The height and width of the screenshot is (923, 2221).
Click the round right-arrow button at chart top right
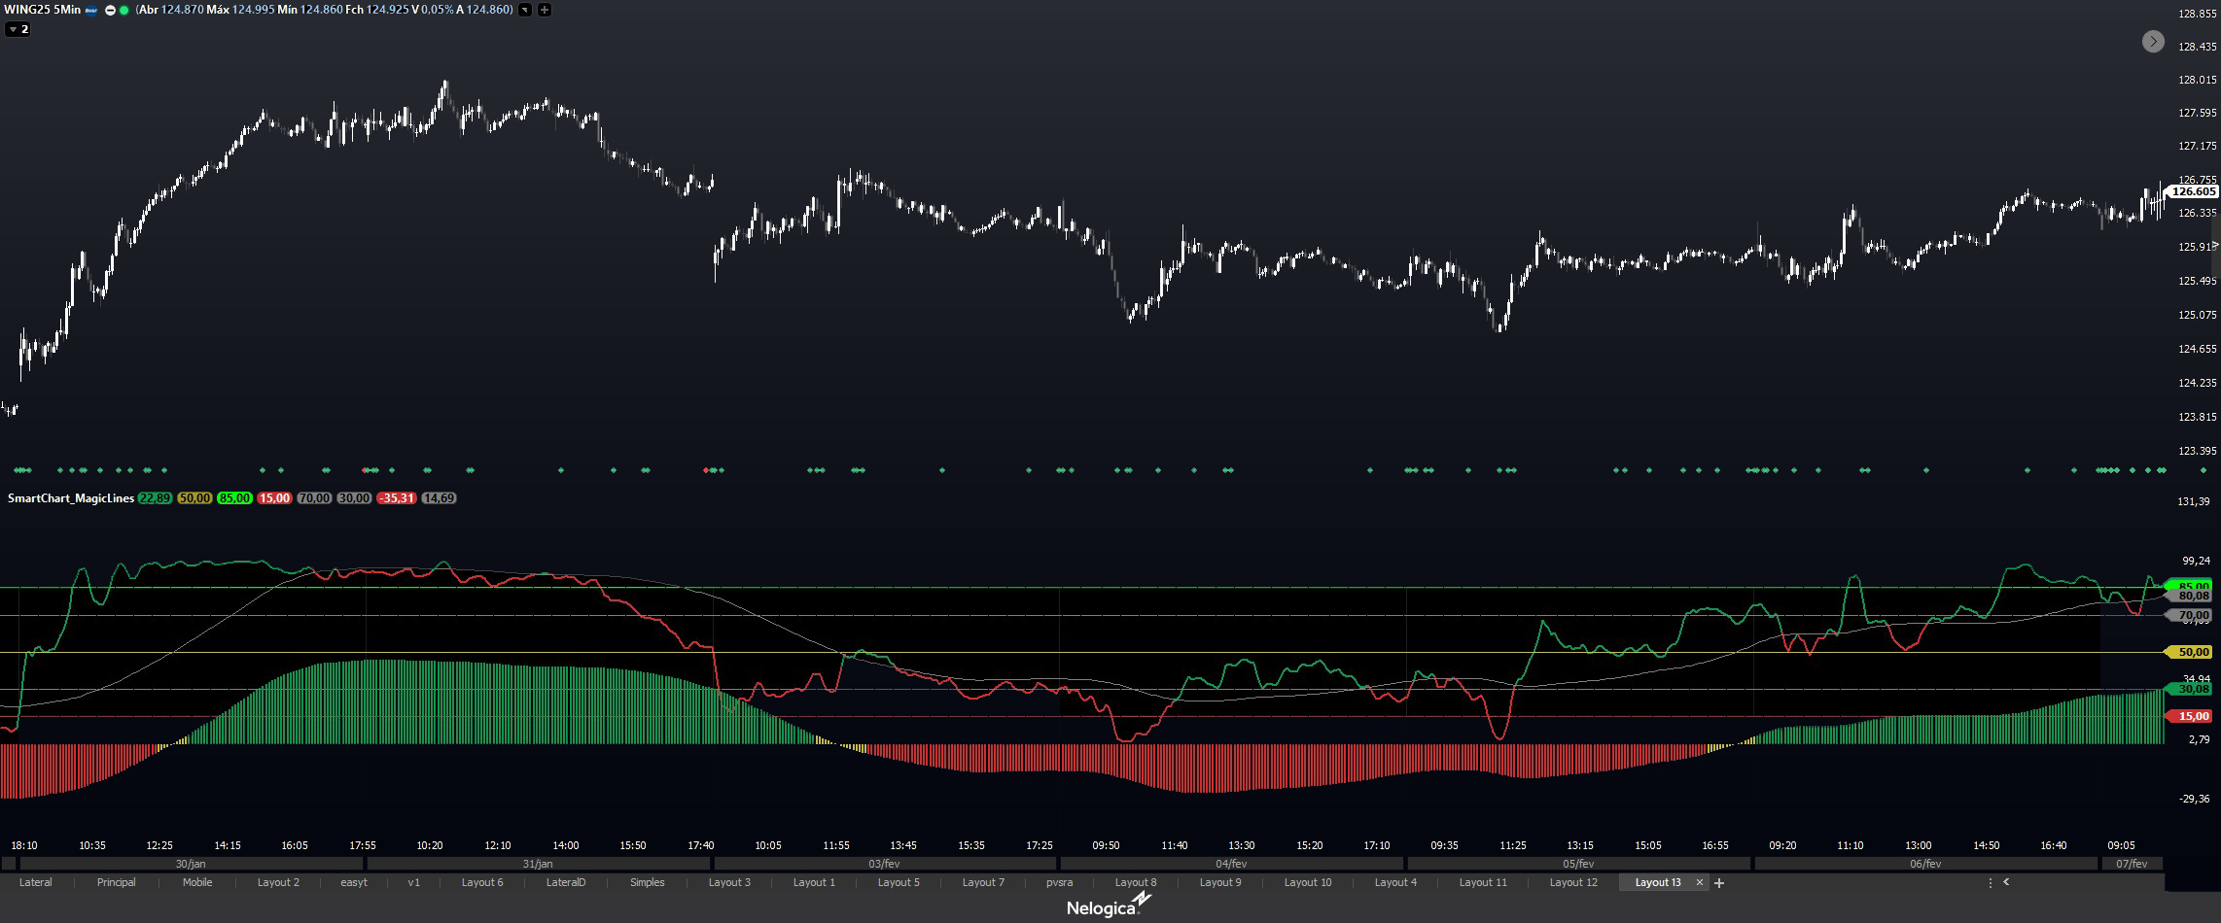2153,41
